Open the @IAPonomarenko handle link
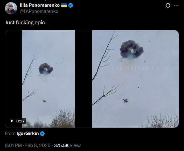 tap(39, 11)
